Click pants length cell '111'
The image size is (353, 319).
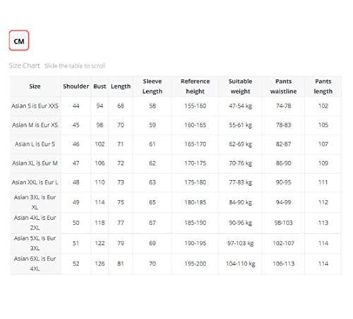click(x=323, y=182)
